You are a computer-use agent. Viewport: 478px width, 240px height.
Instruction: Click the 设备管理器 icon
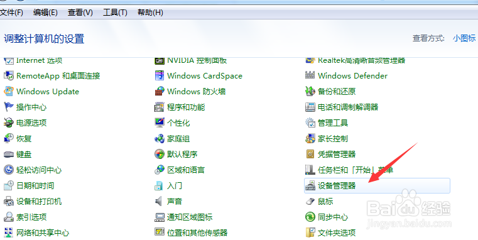coord(310,186)
